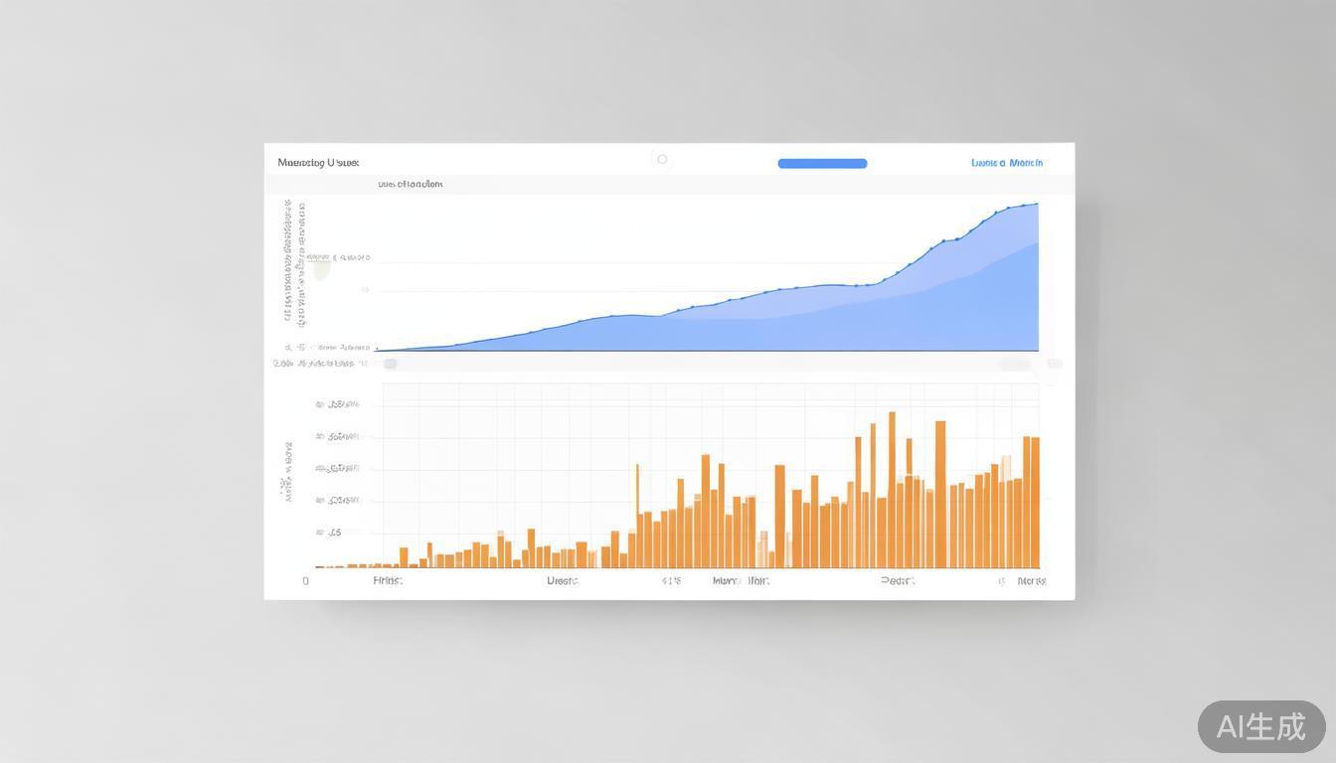This screenshot has width=1336, height=763.
Task: Click the '0' origin label of bar chart
Action: click(x=305, y=581)
